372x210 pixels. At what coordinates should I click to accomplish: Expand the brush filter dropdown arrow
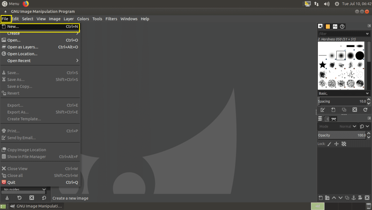click(367, 34)
